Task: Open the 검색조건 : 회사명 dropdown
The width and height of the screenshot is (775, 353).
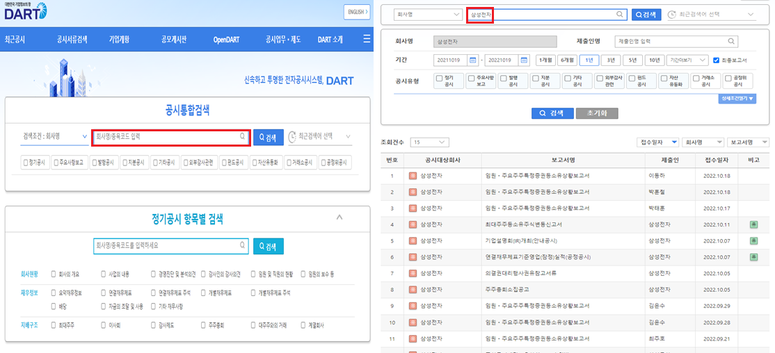Action: [x=54, y=137]
